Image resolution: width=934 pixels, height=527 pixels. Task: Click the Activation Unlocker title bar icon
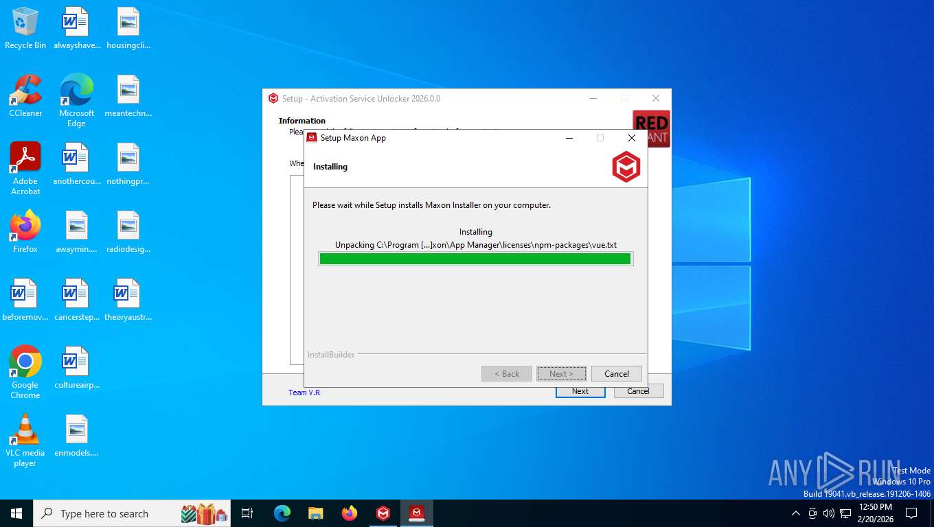pos(273,99)
